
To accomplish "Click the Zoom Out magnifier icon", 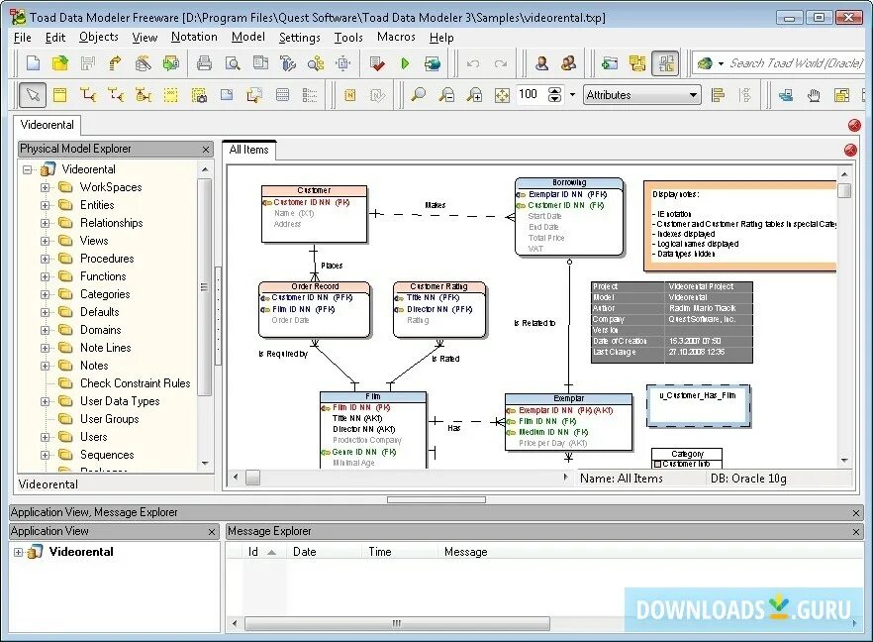I will [x=446, y=95].
